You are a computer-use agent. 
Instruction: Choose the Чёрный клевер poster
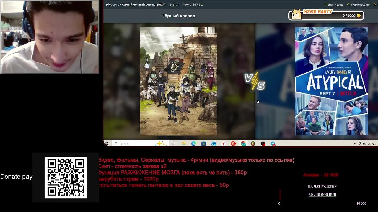178,81
